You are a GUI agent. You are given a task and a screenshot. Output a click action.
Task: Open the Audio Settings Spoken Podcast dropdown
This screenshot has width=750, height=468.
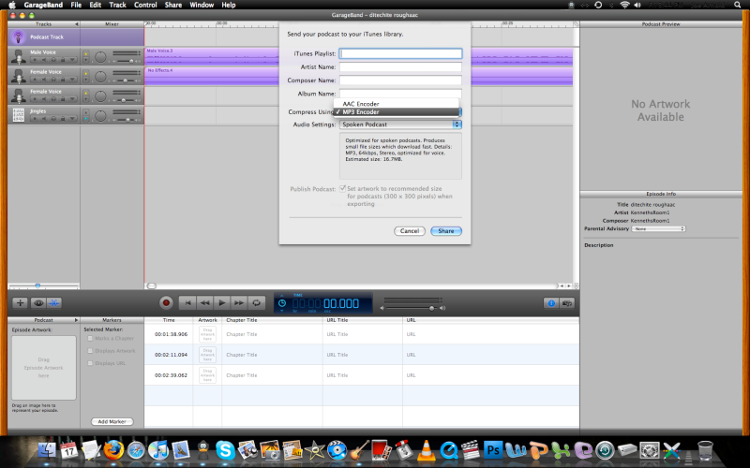tap(400, 124)
